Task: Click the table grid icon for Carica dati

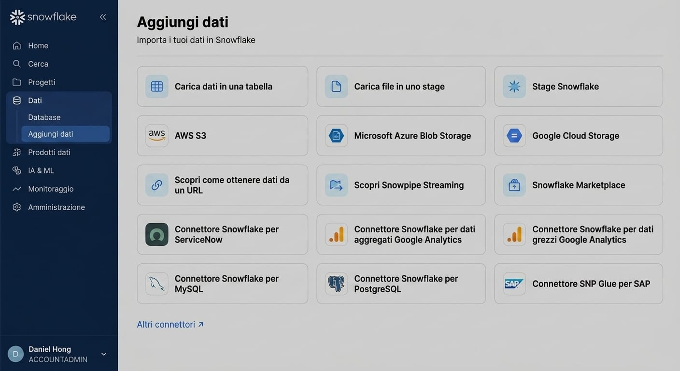Action: [157, 86]
